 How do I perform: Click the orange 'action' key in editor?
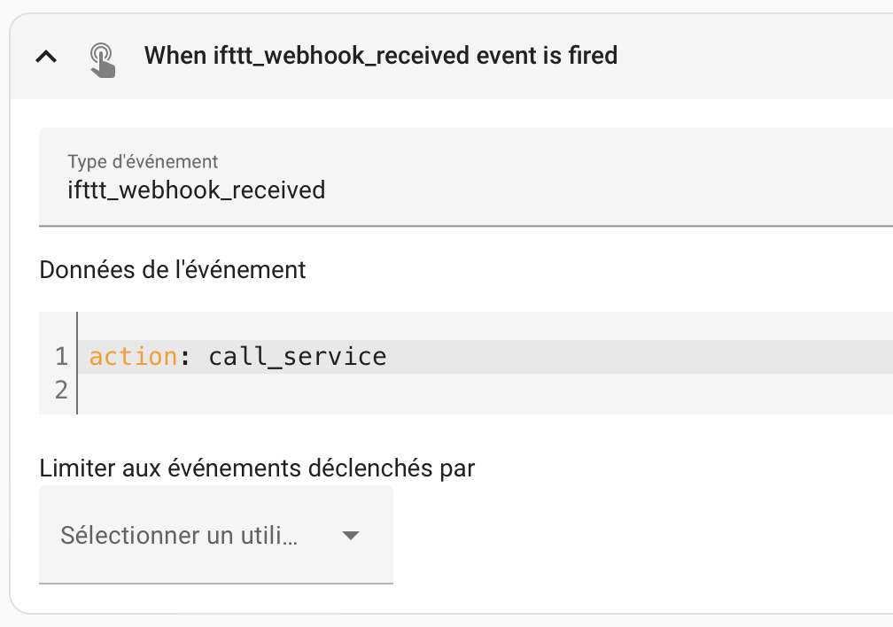coord(133,357)
